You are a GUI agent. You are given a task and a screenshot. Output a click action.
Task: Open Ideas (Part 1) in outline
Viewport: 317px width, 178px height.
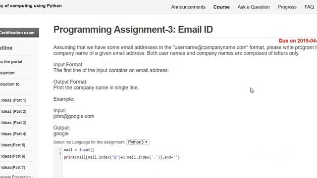[x=14, y=100]
